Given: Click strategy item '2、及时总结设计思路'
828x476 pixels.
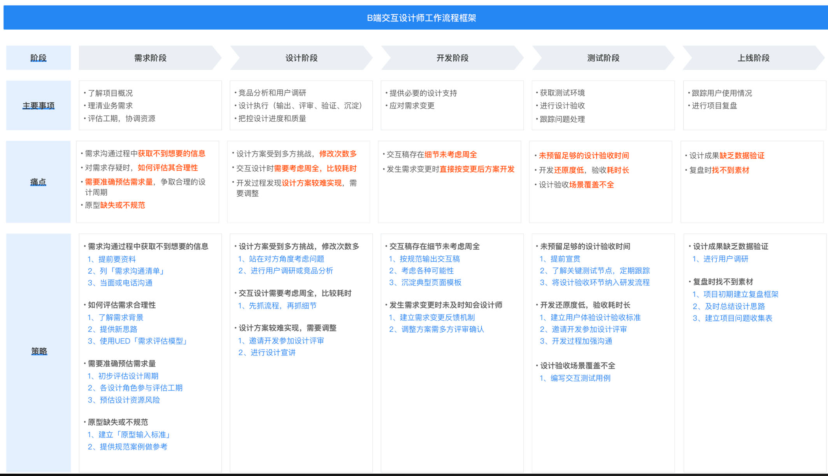Looking at the screenshot, I should (728, 306).
